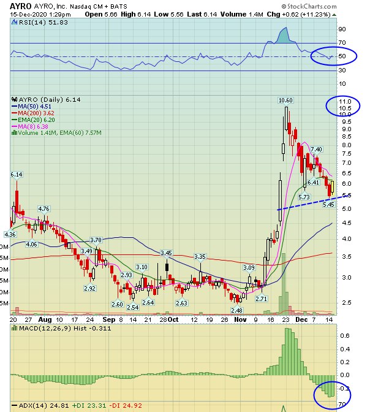Click the 6.14 July high label
This screenshot has width=370, height=412.
[x=17, y=175]
